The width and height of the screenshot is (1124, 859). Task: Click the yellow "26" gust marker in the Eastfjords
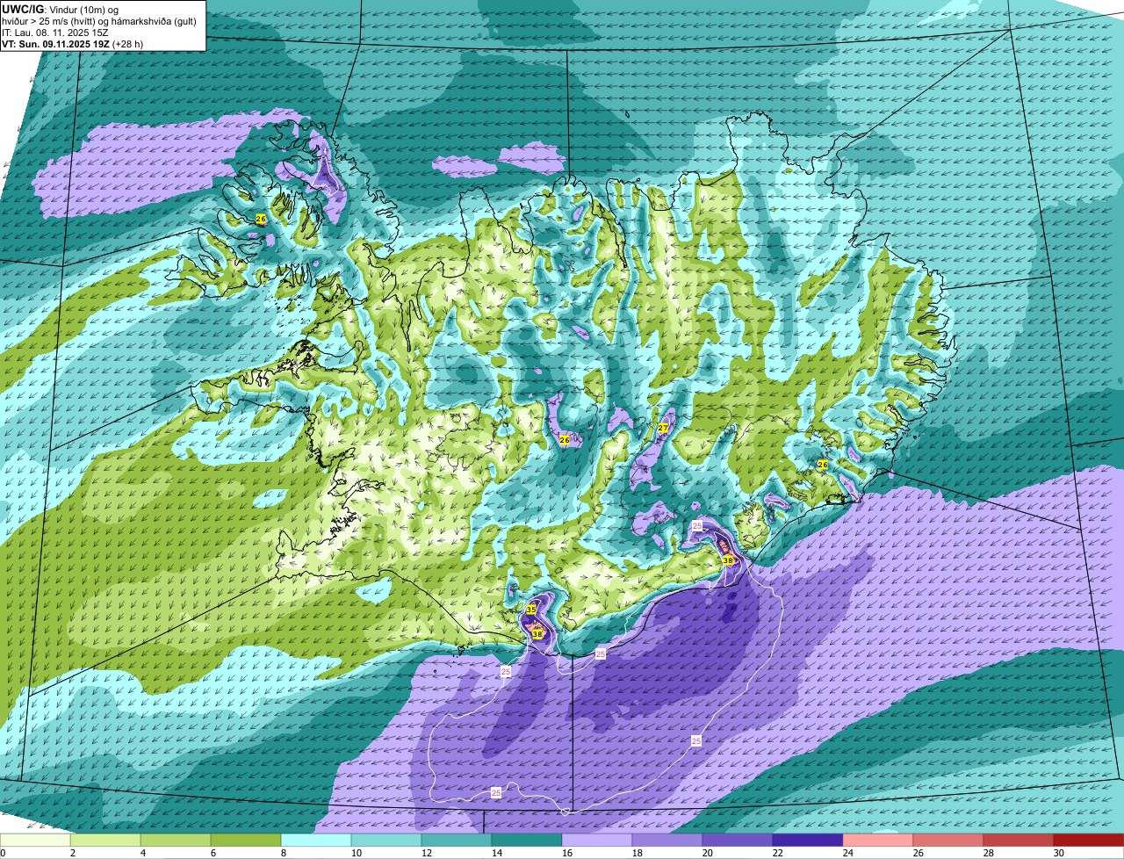click(x=823, y=464)
